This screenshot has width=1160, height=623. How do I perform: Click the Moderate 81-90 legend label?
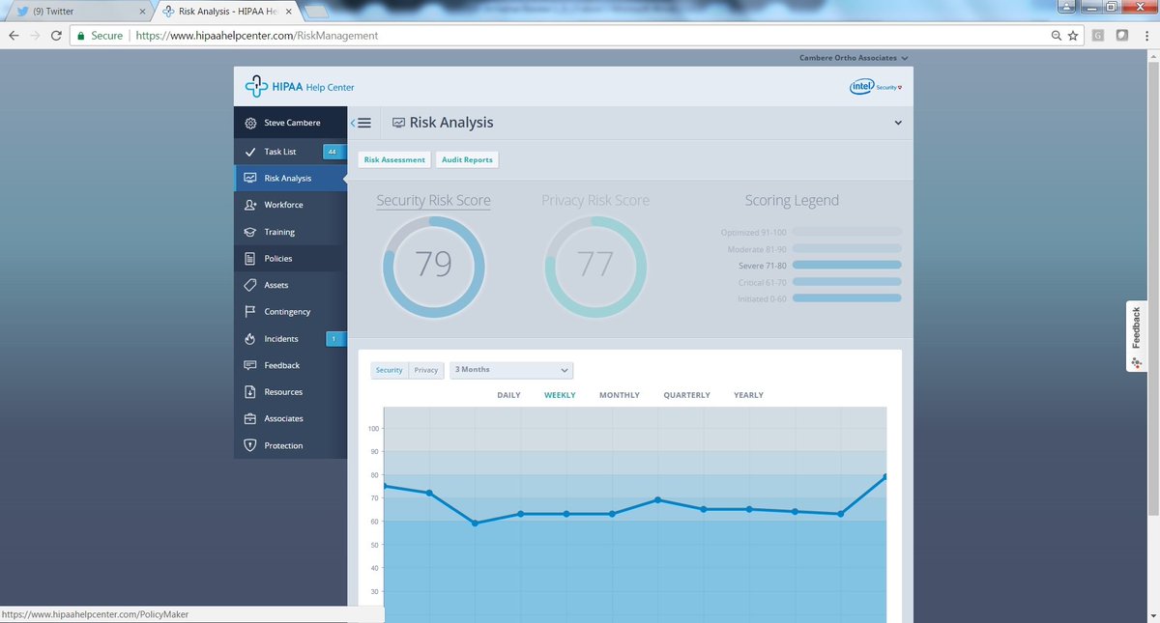coord(758,248)
